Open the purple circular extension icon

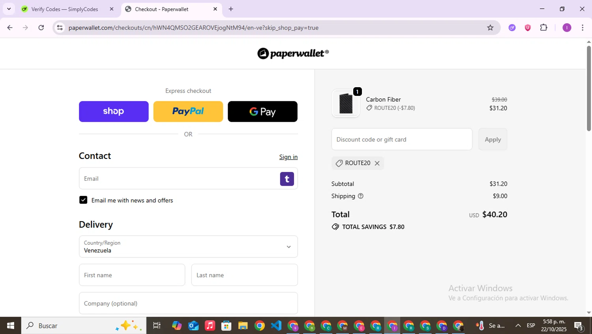pyautogui.click(x=512, y=28)
